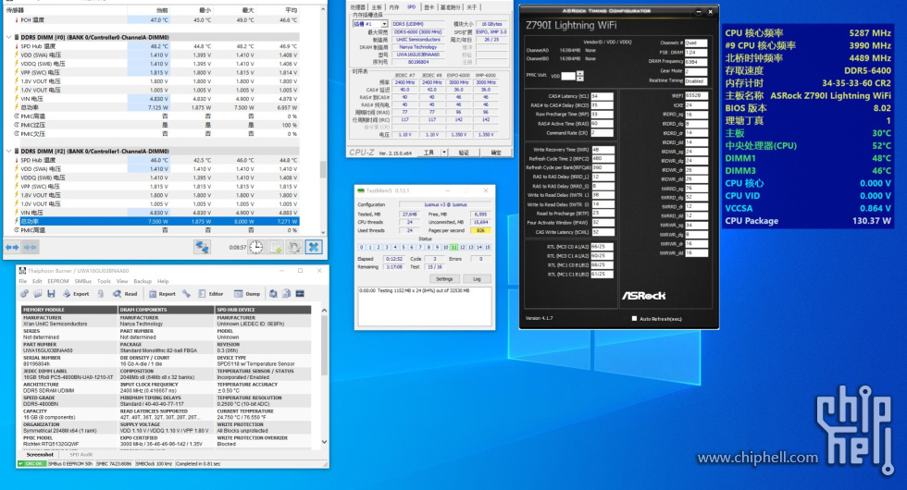Open the Backup menu in Thaiphoon Burner
The height and width of the screenshot is (490, 907).
coord(143,281)
